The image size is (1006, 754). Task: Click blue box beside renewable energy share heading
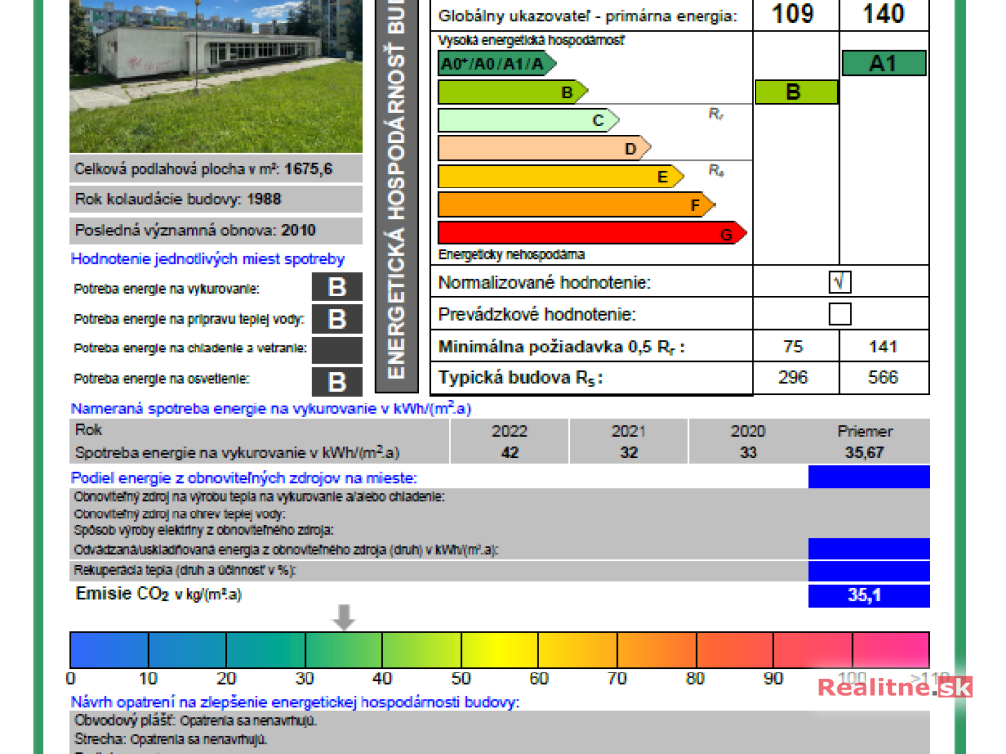click(x=868, y=477)
